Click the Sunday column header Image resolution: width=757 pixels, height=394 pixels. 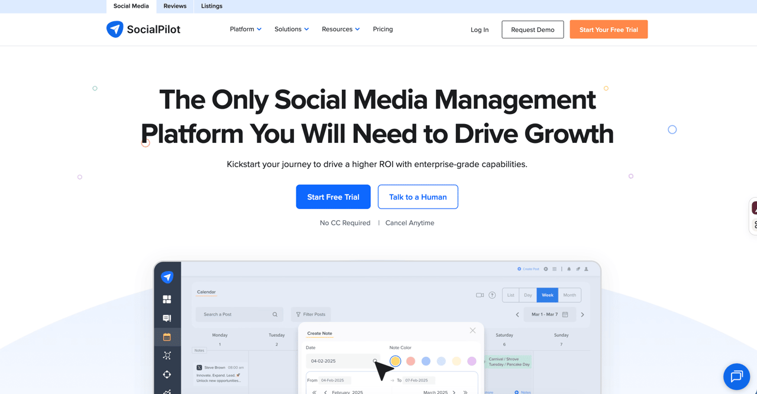click(x=561, y=335)
